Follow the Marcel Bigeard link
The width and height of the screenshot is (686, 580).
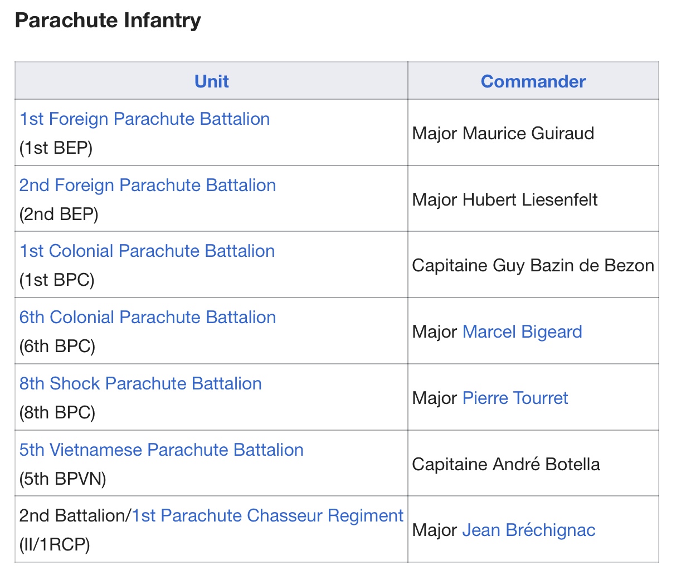[522, 332]
